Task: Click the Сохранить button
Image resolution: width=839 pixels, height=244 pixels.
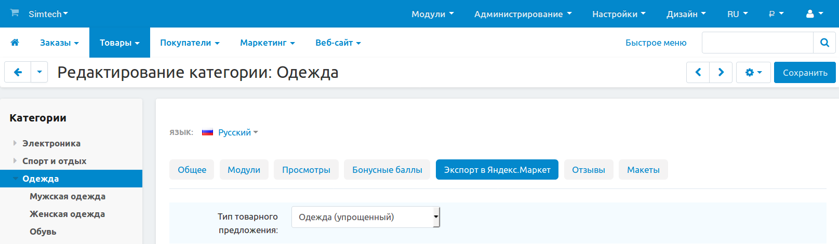Action: coord(805,73)
